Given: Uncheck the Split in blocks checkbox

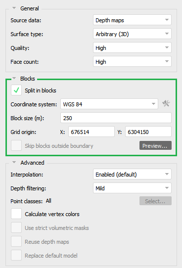Looking at the screenshot, I should (16, 90).
